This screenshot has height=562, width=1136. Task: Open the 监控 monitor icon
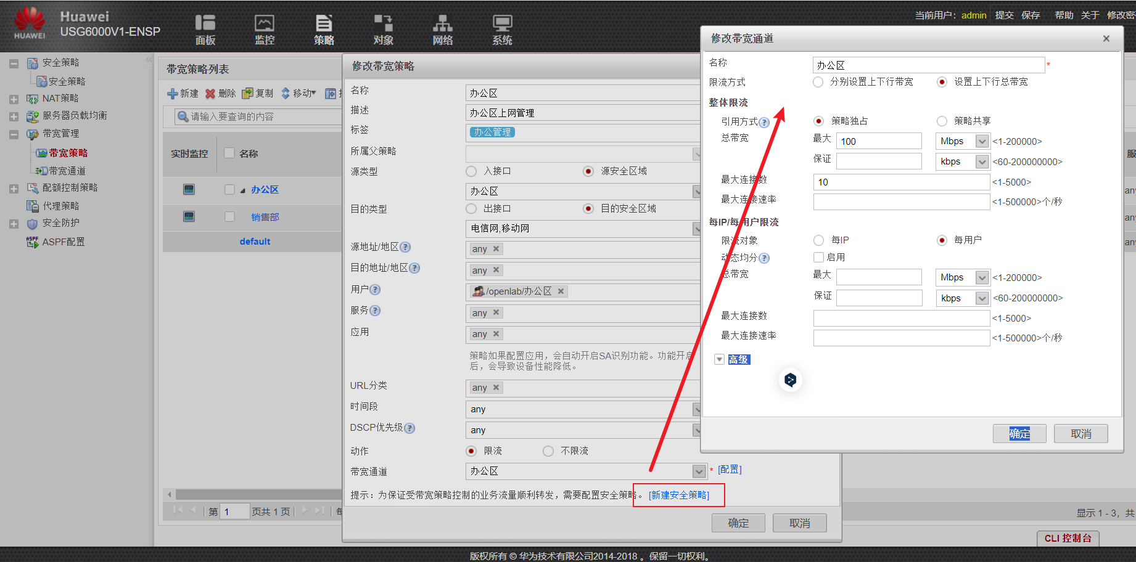coord(265,30)
